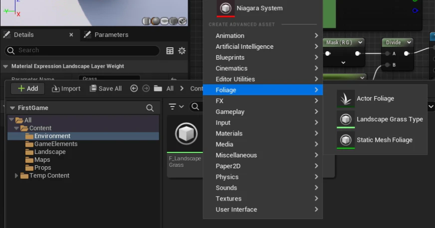The height and width of the screenshot is (228, 435).
Task: Open the User Interface submenu
Action: (x=263, y=210)
